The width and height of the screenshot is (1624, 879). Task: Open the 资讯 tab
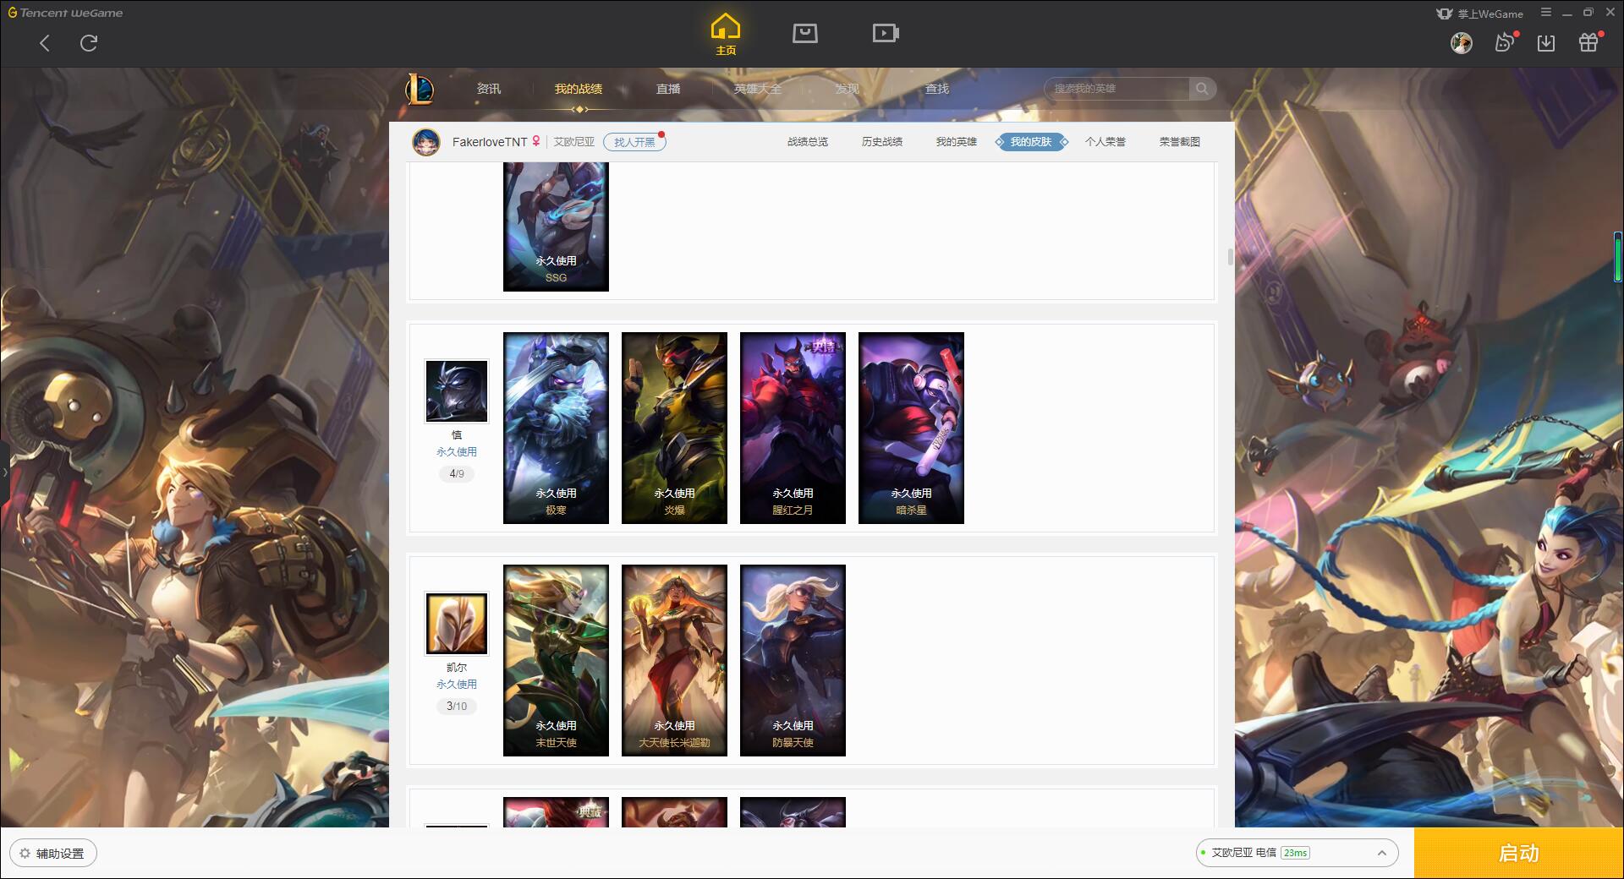tap(489, 89)
